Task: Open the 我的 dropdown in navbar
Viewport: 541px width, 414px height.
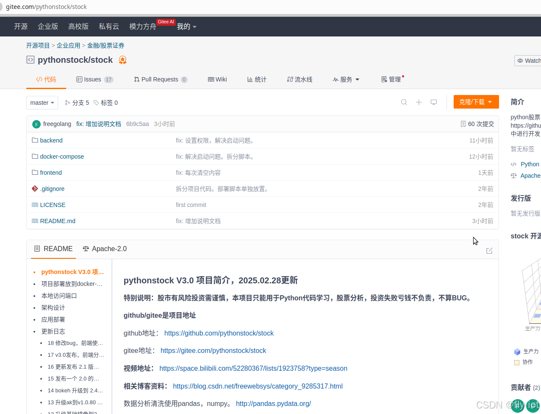Action: tap(187, 26)
